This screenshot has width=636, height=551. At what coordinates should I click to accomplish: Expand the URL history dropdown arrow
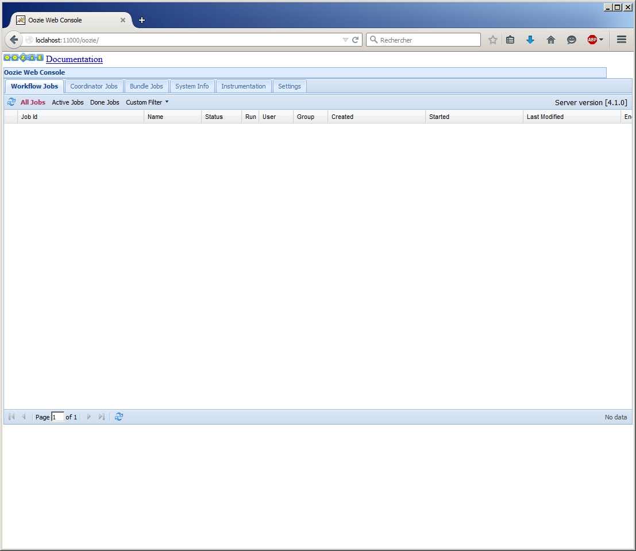345,40
